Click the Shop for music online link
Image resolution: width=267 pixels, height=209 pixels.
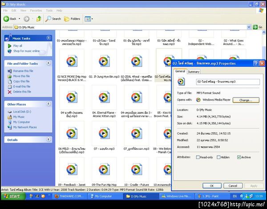pos(26,51)
